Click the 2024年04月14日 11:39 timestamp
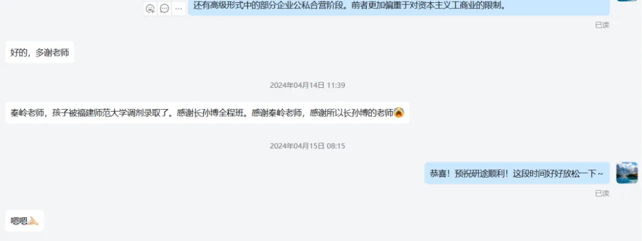 coord(307,85)
